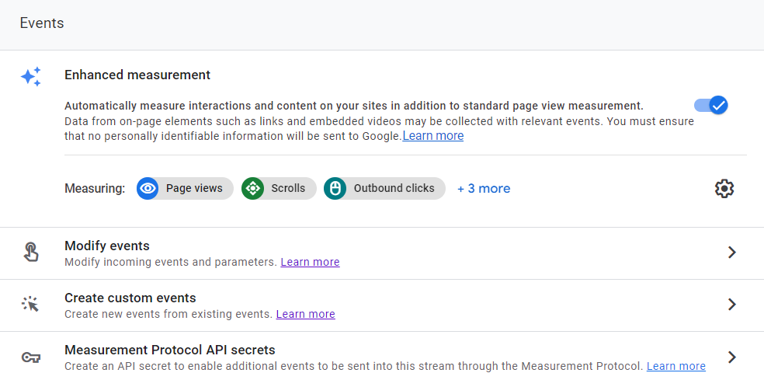
Task: Open Learn more for Create custom events
Action: [305, 314]
